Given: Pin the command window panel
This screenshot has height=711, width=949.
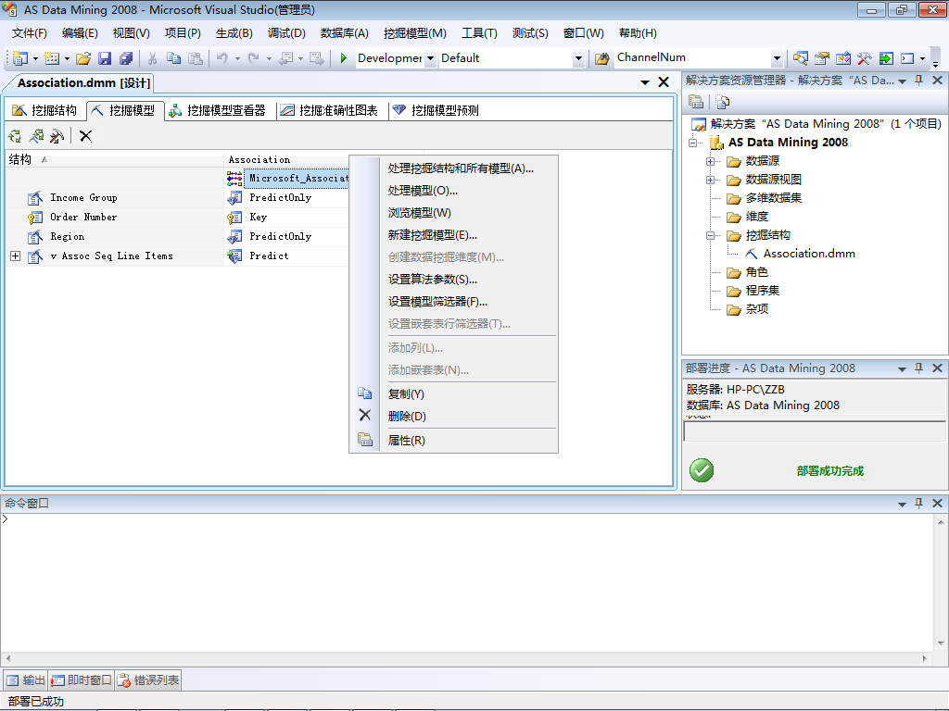Looking at the screenshot, I should [x=918, y=503].
